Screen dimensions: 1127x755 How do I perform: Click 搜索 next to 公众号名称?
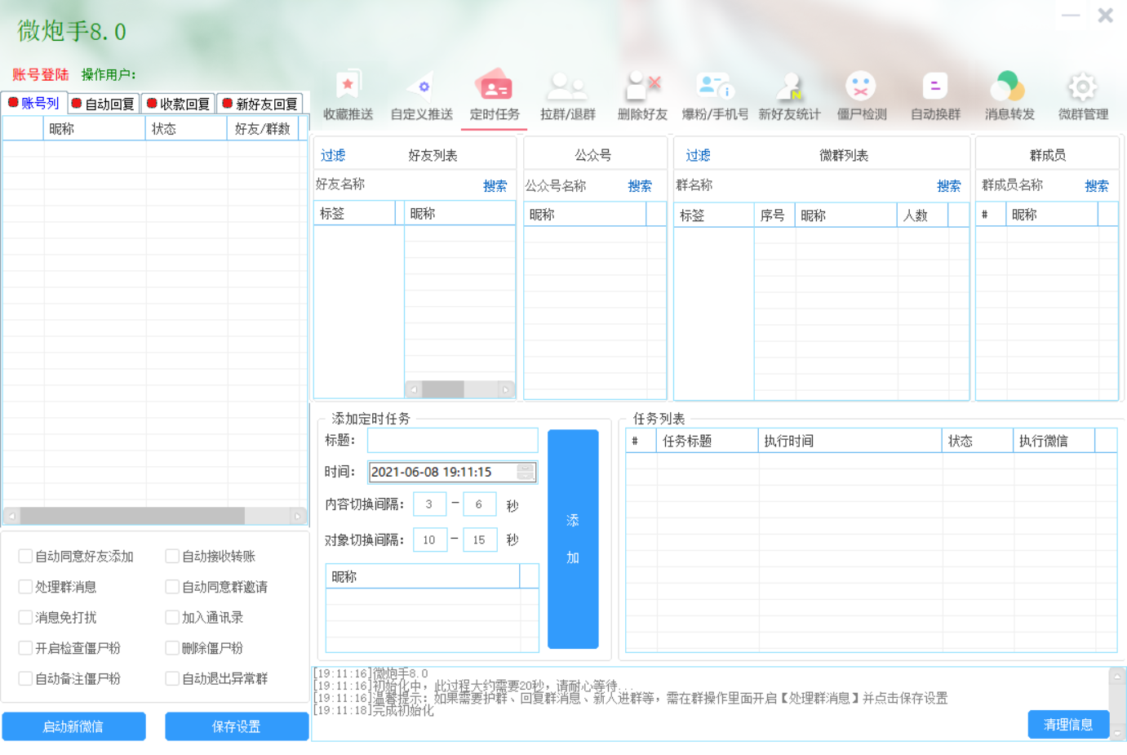[640, 186]
